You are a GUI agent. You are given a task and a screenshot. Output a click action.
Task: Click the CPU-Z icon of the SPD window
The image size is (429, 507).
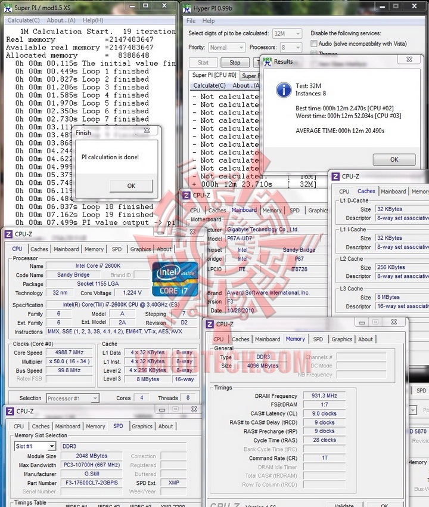[x=10, y=412]
